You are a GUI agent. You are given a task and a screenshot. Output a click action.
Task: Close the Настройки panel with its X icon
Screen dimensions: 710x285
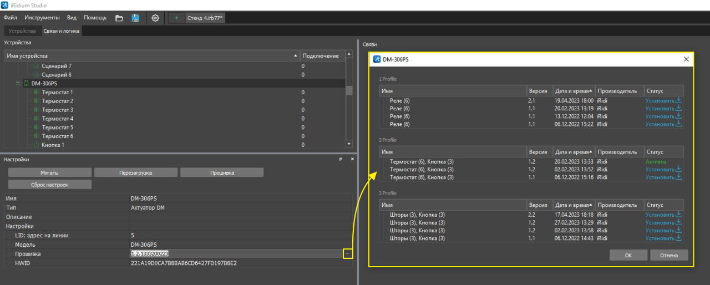(352, 160)
